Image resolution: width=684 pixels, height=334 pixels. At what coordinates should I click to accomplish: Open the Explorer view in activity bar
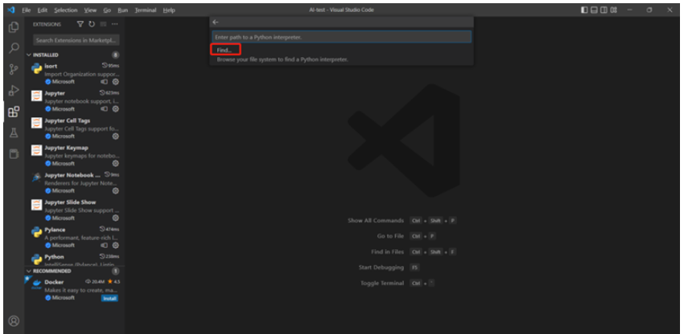pos(14,27)
